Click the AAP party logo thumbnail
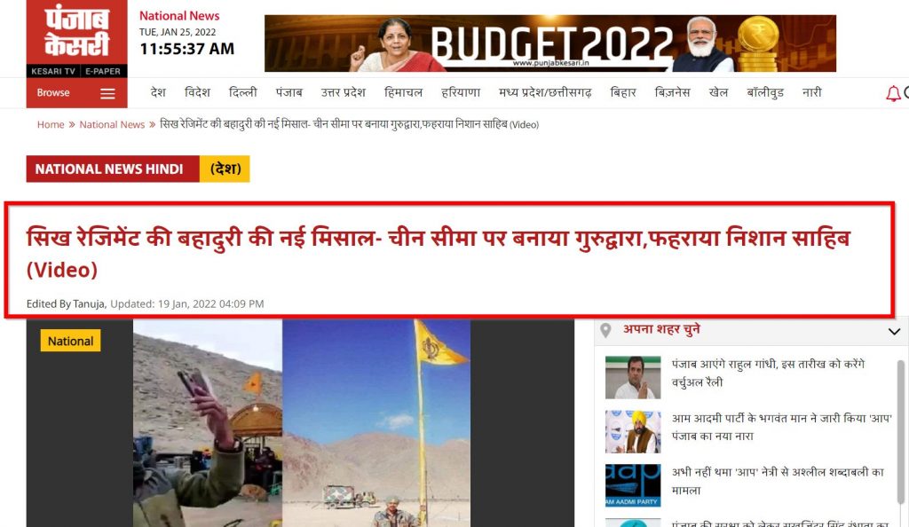 [x=632, y=485]
